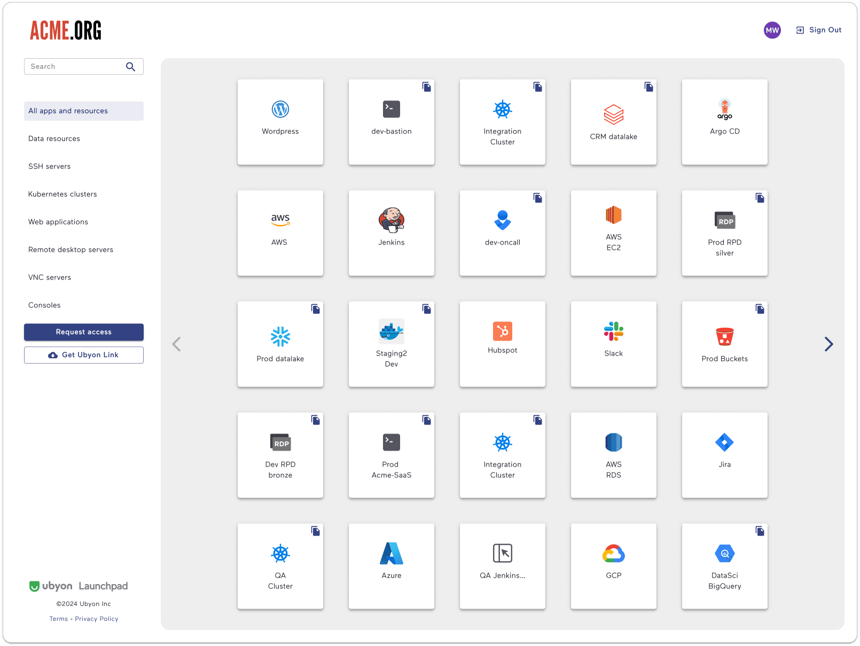The height and width of the screenshot is (646, 860).
Task: Go to previous page with left chevron
Action: (177, 344)
